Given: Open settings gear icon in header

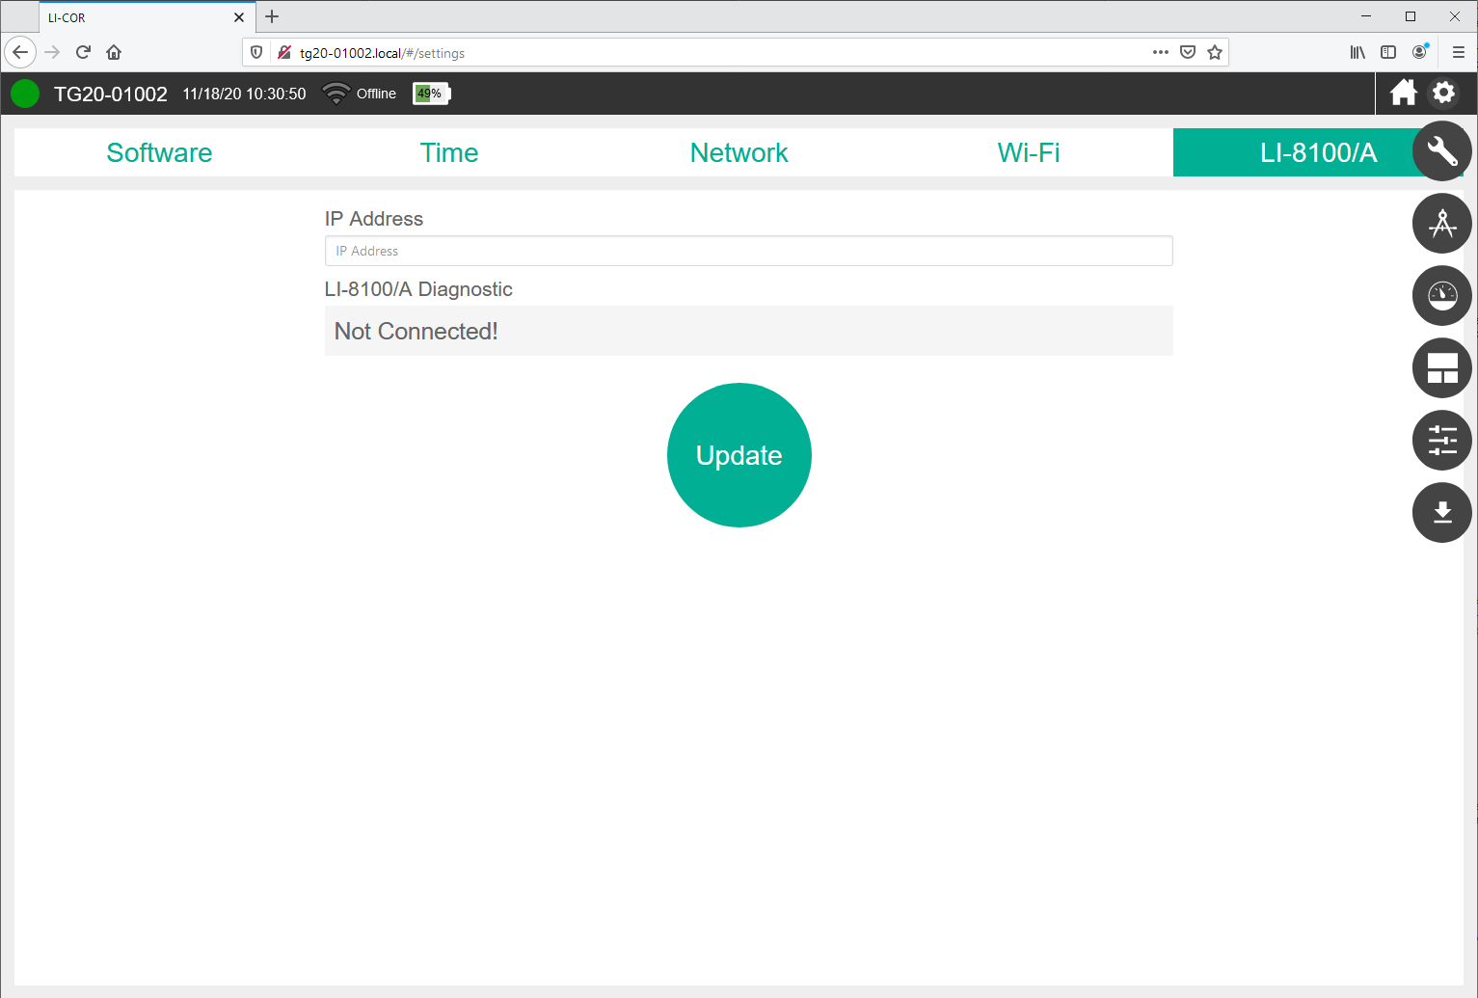Looking at the screenshot, I should (1443, 93).
